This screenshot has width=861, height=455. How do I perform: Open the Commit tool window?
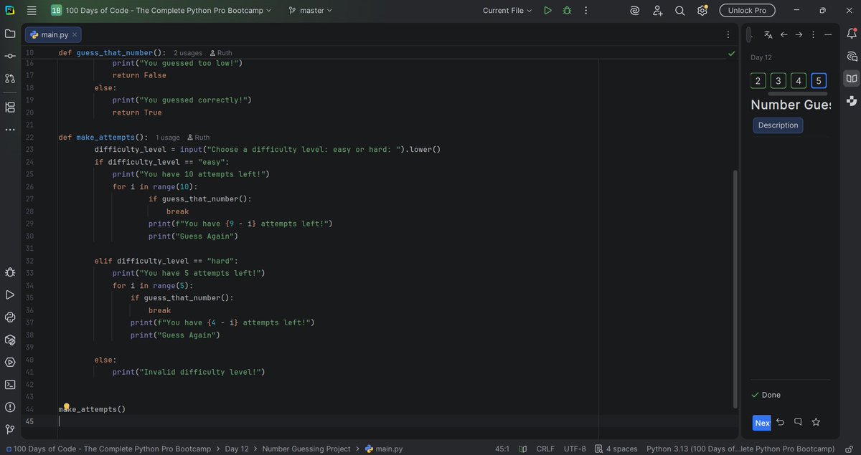pos(10,56)
